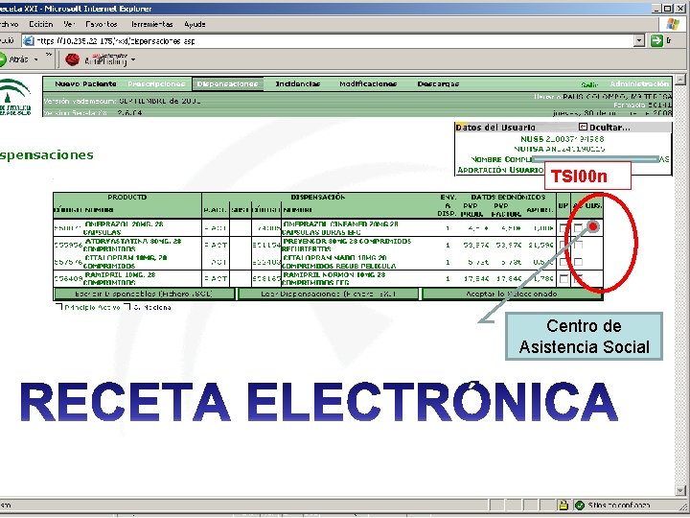Click product code 556409
This screenshot has width=690, height=518.
pos(68,279)
